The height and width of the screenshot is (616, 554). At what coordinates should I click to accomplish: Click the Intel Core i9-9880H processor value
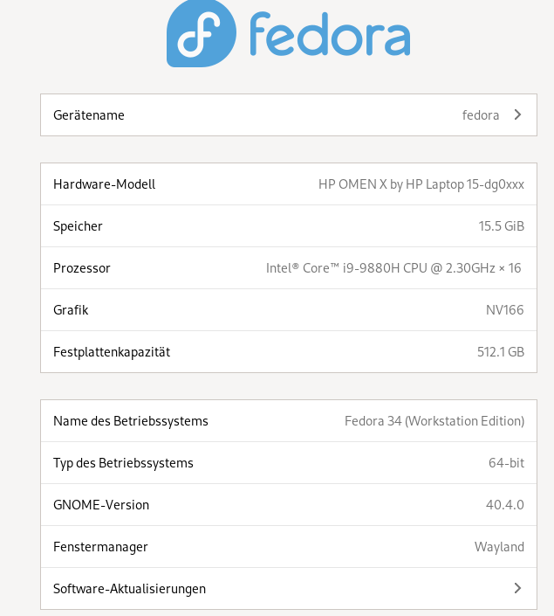(x=393, y=268)
